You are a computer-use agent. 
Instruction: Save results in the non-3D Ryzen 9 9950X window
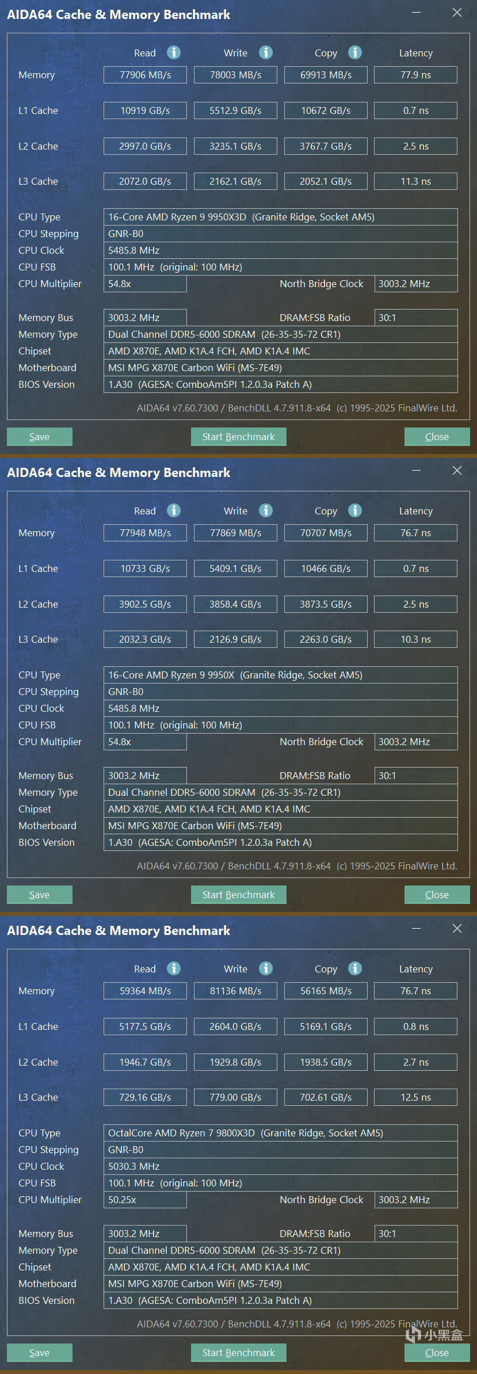pyautogui.click(x=40, y=895)
